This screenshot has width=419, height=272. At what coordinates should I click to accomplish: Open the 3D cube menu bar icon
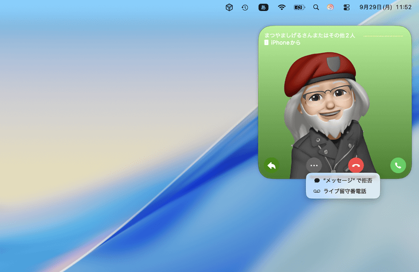coord(229,7)
